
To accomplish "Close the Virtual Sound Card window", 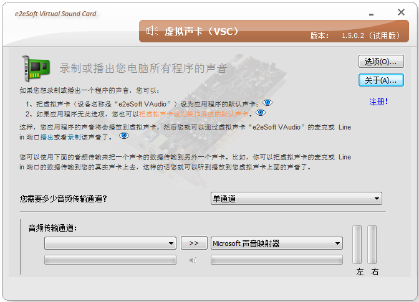I will (x=401, y=12).
